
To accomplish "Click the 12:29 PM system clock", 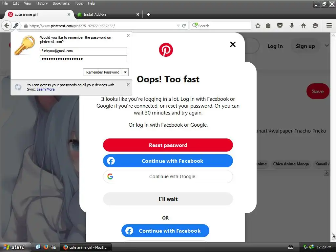I will 324,247.
